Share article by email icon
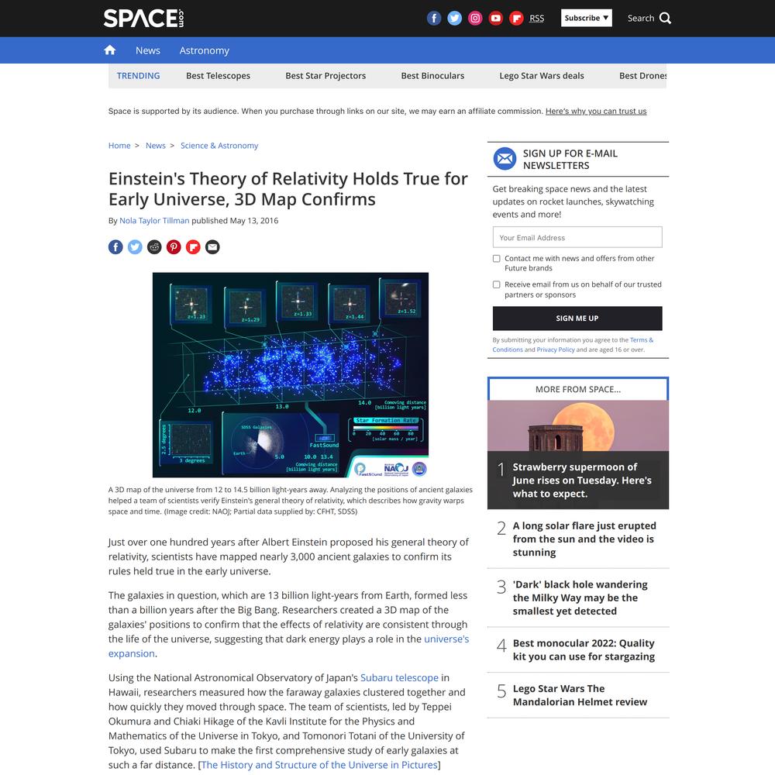The image size is (775, 775). point(212,246)
